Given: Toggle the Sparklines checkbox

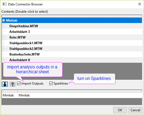Looking at the screenshot, I should tap(51, 83).
